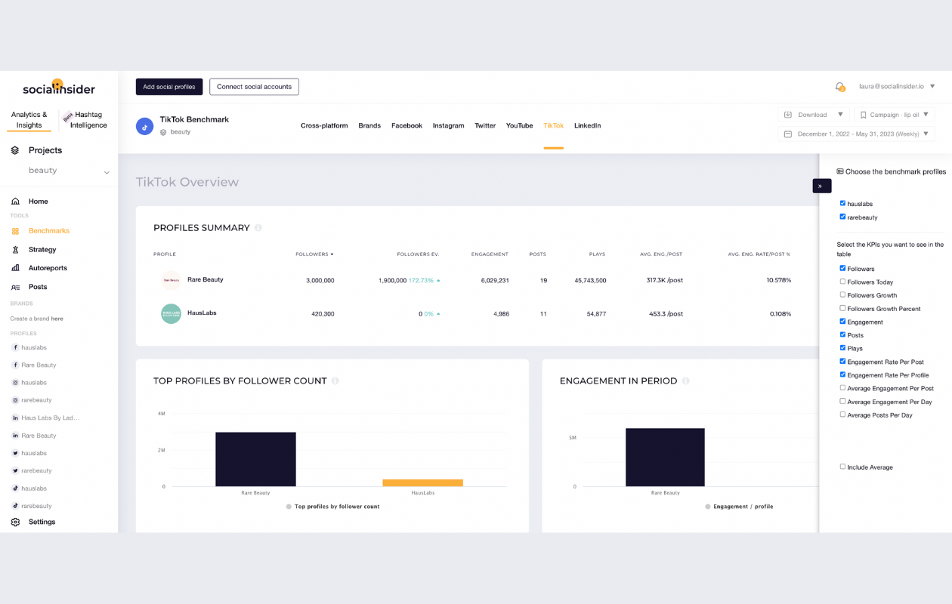Screen dimensions: 952x604
Task: Collapse the benchmark panel with arrow button
Action: click(x=821, y=186)
